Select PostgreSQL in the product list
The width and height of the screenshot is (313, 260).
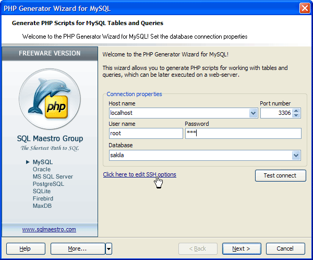49,184
